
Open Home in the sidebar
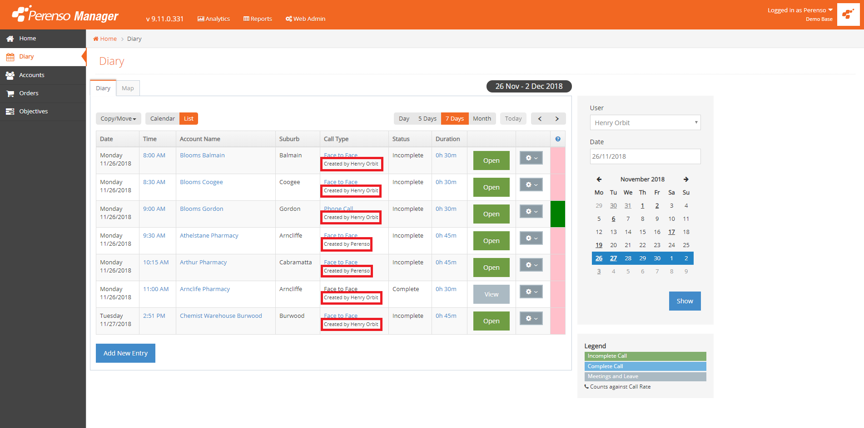click(x=43, y=39)
